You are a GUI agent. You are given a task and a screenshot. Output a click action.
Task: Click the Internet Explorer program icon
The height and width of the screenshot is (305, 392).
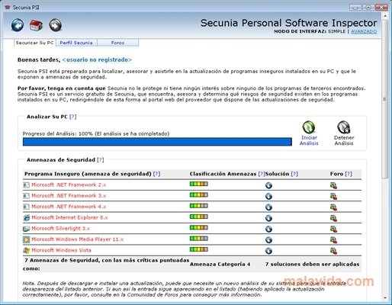[26, 218]
